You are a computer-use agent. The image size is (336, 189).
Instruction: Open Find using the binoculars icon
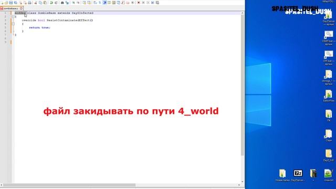pyautogui.click(x=62, y=3)
